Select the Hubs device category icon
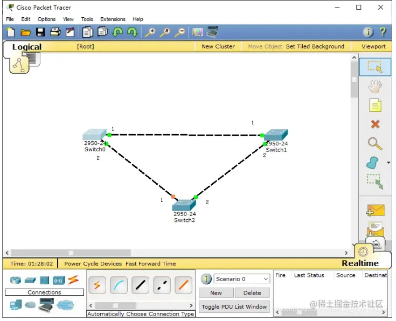The height and width of the screenshot is (321, 396). coord(44,281)
